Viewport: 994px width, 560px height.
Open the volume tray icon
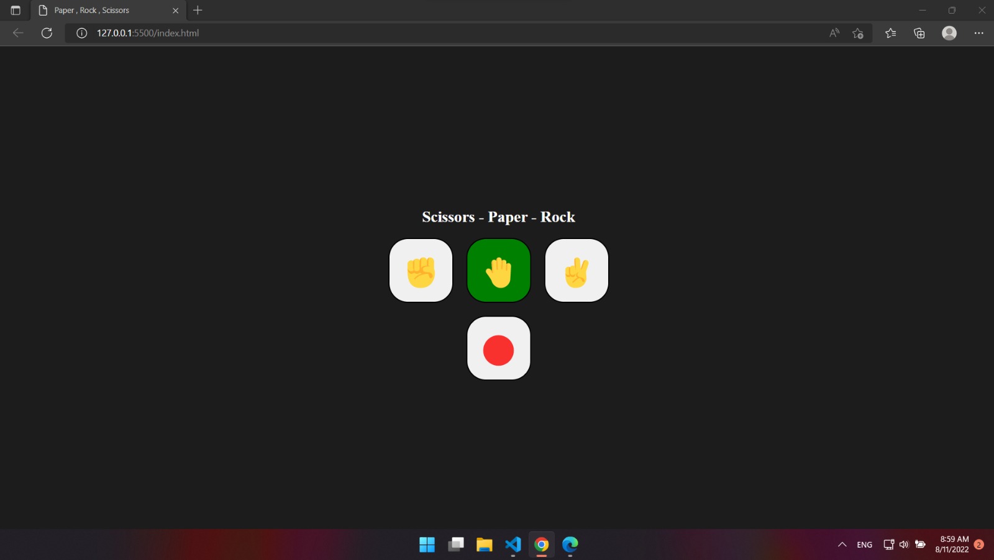[x=904, y=544]
